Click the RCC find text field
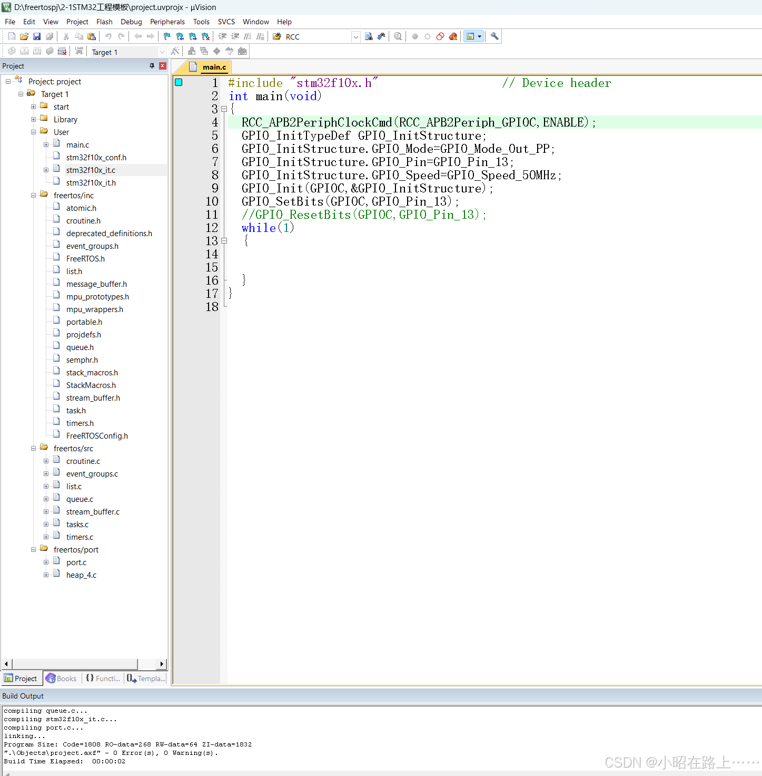The width and height of the screenshot is (762, 776). pos(318,37)
